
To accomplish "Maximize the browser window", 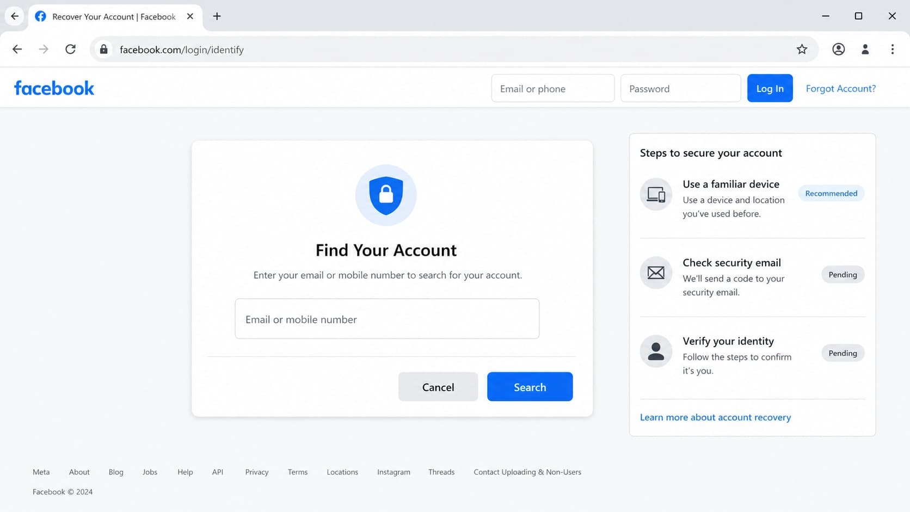I will 858,16.
